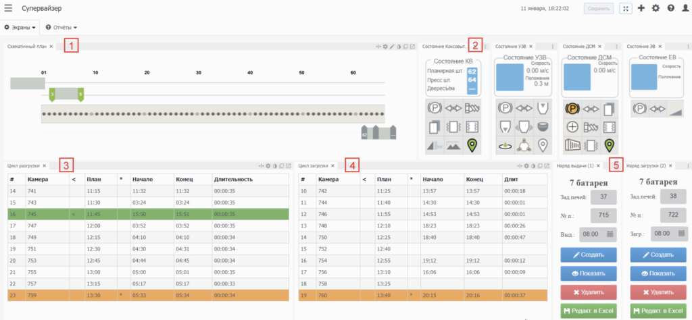Open the hamburger menu beside Супервайзер
This screenshot has height=320, width=692.
[8, 8]
